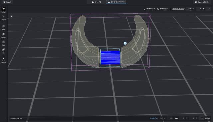Edit the Conn ID field
213x122 pixels.
(x=170, y=118)
